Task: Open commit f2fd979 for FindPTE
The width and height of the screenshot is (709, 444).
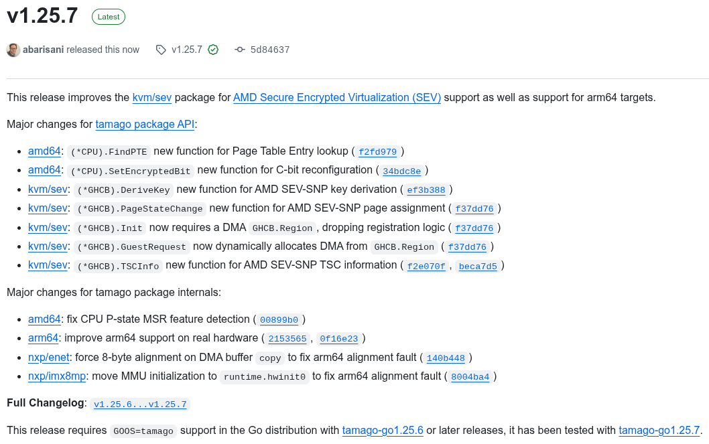Action: coord(378,151)
